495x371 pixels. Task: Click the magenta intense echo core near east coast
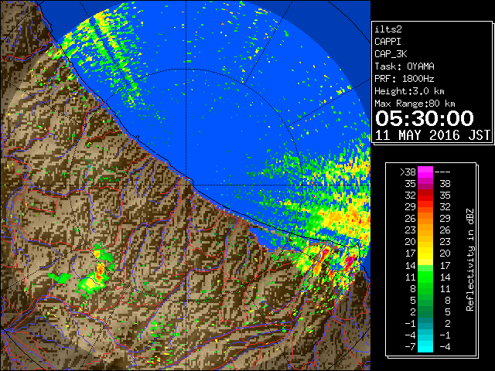pos(350,263)
